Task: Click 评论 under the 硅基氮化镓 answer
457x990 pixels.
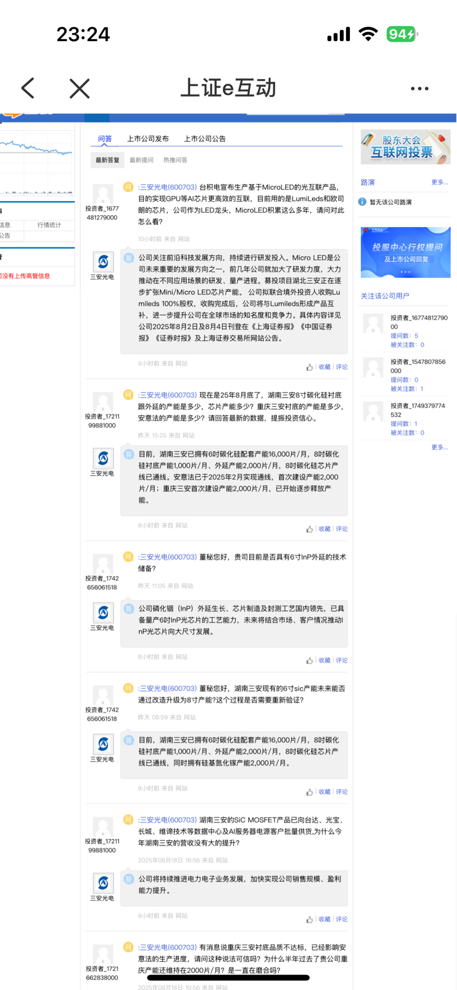Action: 342,792
